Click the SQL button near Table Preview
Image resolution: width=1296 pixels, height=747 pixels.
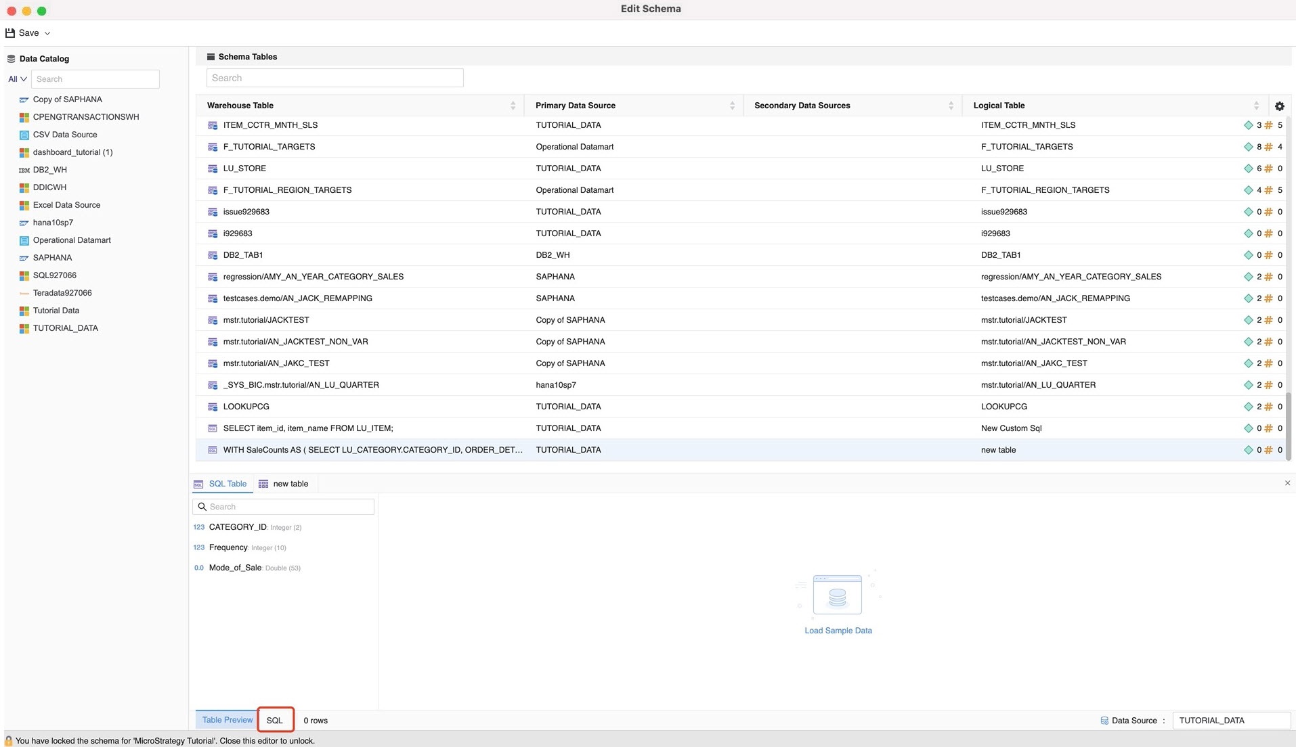pos(275,720)
